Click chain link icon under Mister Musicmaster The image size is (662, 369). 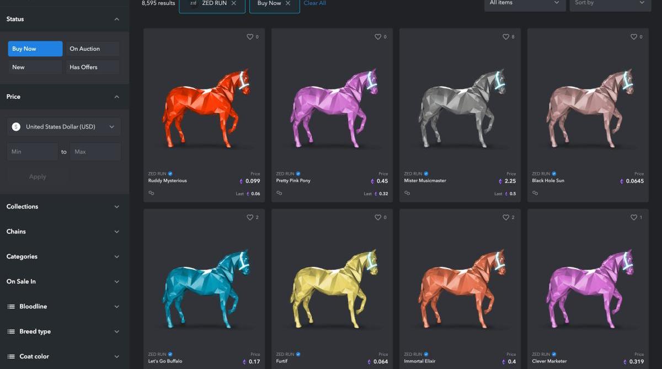[x=407, y=193]
